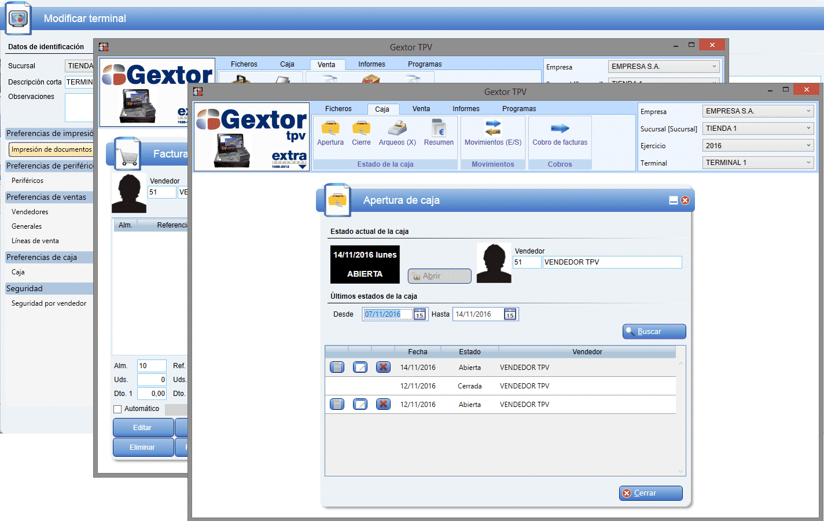
Task: Open the Desde date calendar picker
Action: pos(420,314)
